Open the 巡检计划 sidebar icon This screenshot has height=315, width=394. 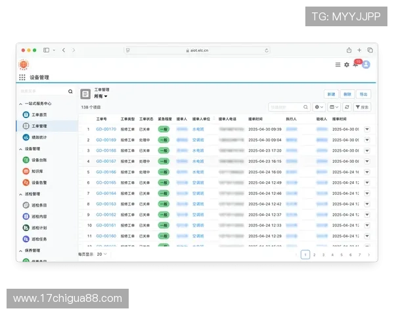pyautogui.click(x=26, y=228)
